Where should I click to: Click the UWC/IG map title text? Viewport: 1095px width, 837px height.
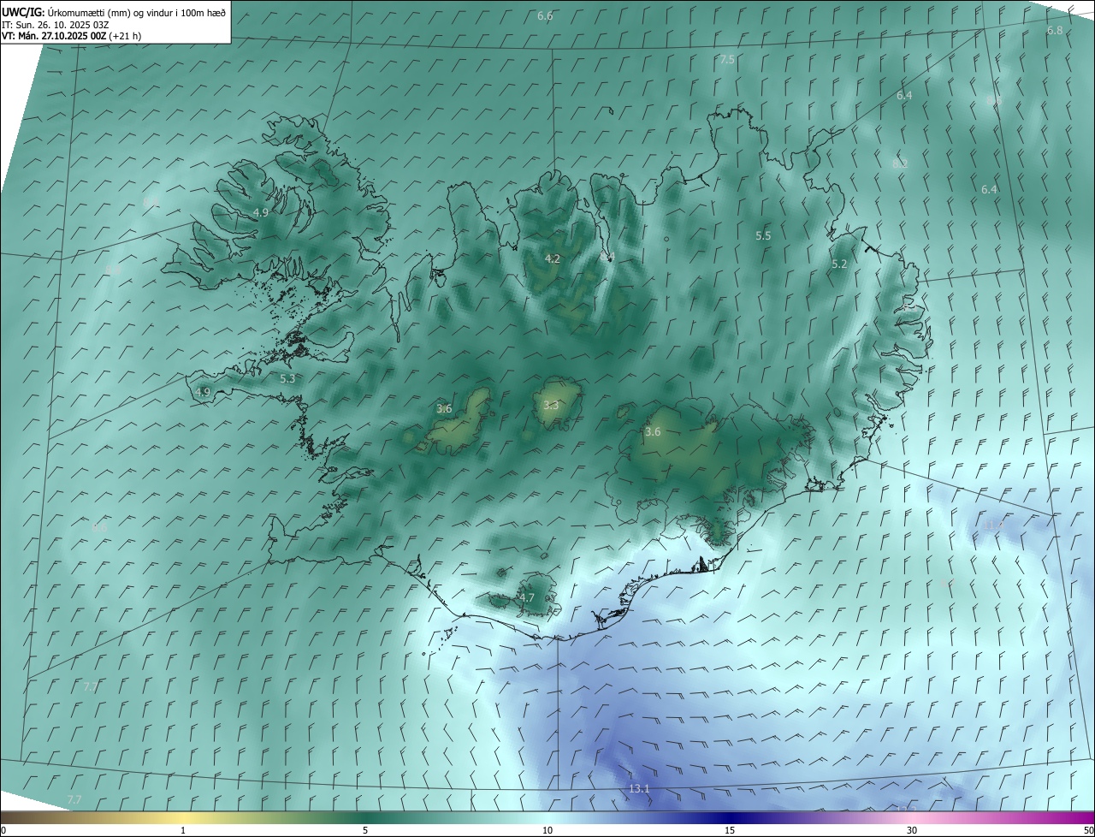pos(114,11)
